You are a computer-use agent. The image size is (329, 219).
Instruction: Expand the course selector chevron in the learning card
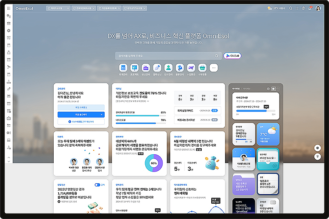pos(148,101)
